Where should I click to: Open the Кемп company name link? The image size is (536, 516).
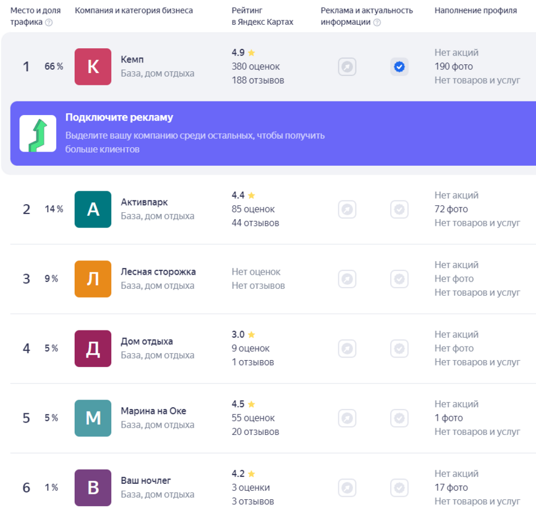click(x=132, y=60)
